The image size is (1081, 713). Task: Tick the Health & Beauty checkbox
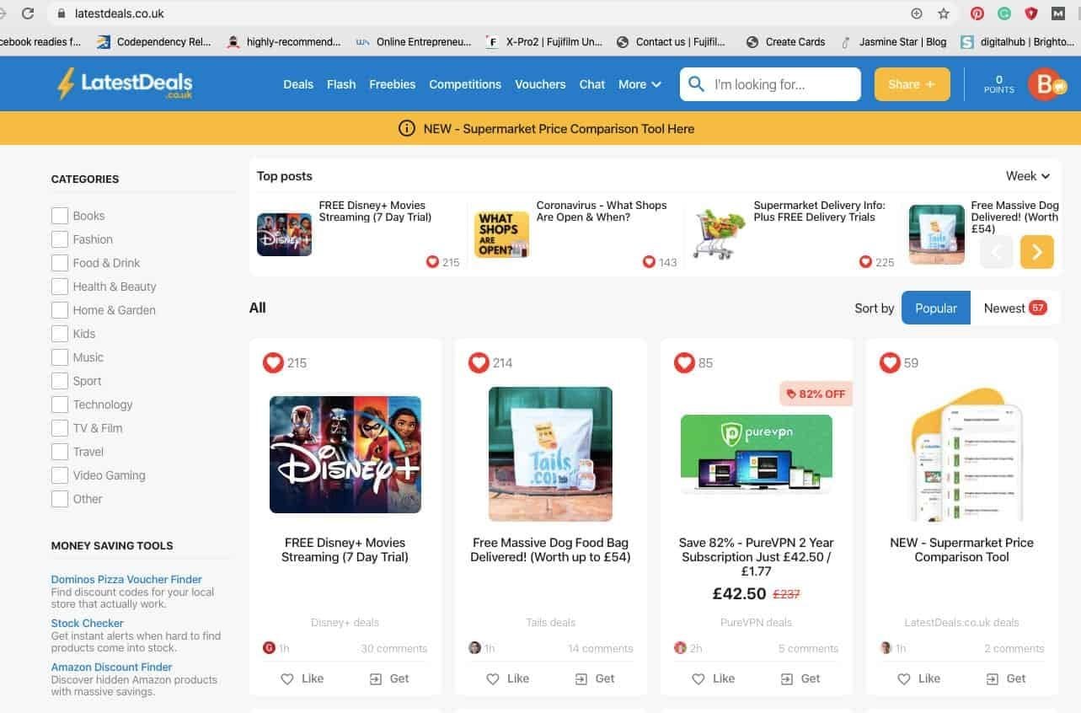pos(60,287)
